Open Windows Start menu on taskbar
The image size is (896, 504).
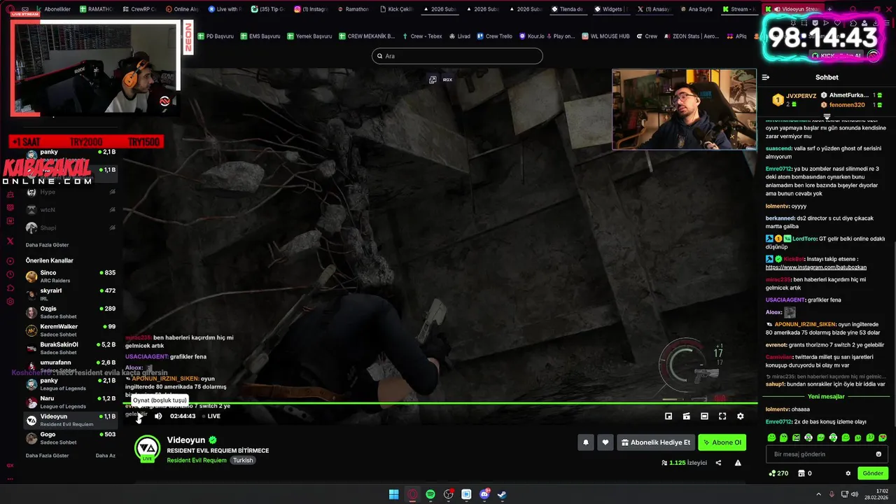[394, 494]
